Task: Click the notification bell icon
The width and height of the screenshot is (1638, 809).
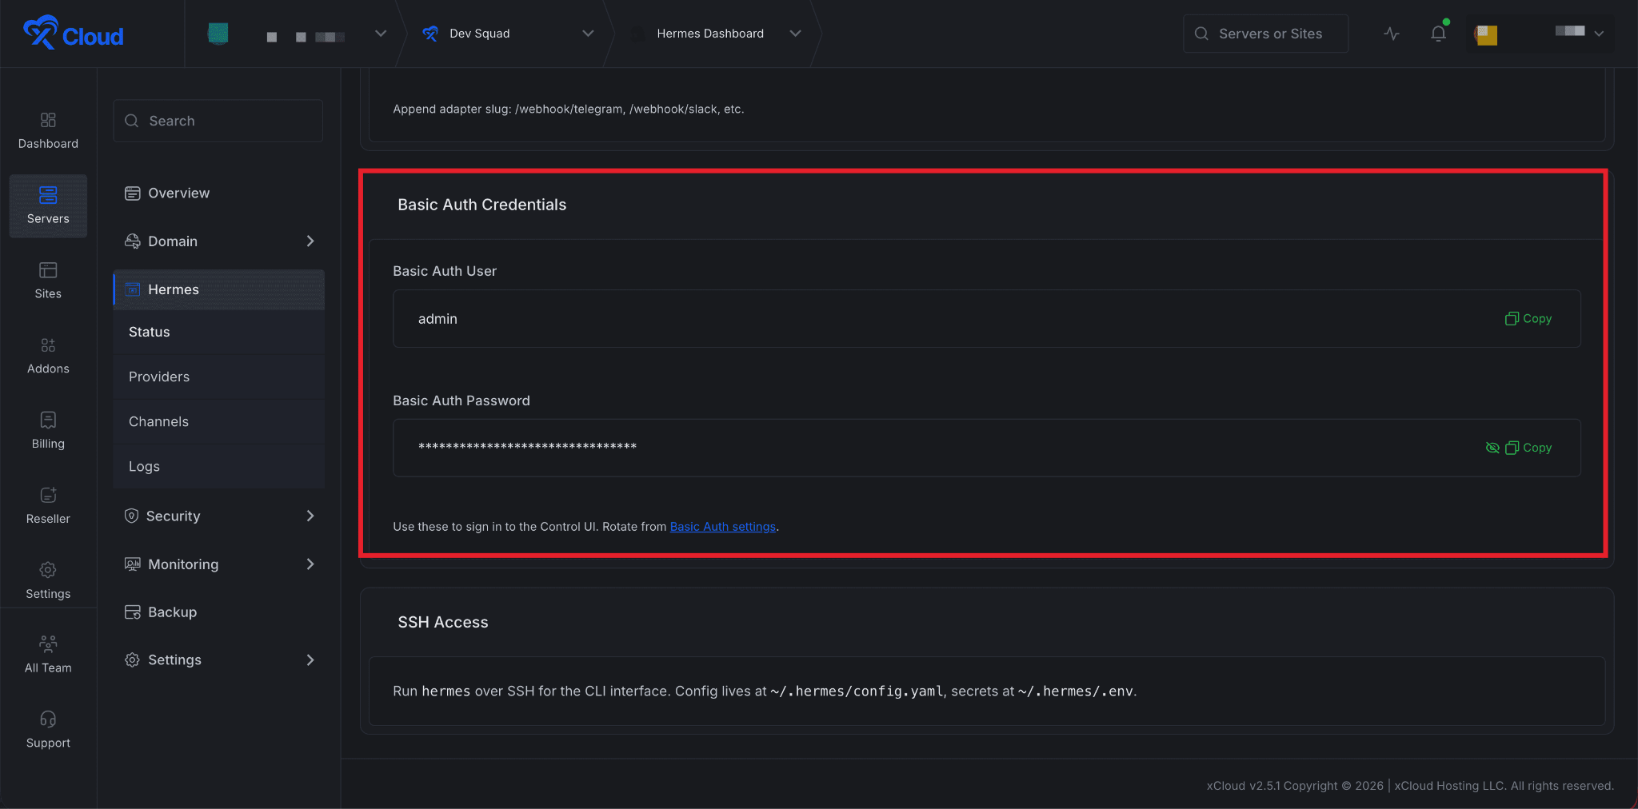Action: tap(1437, 34)
